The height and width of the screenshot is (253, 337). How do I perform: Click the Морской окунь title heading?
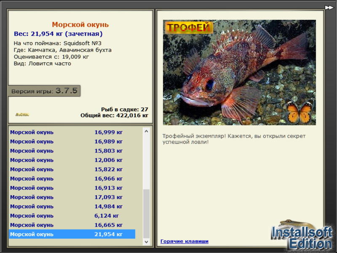(x=80, y=24)
